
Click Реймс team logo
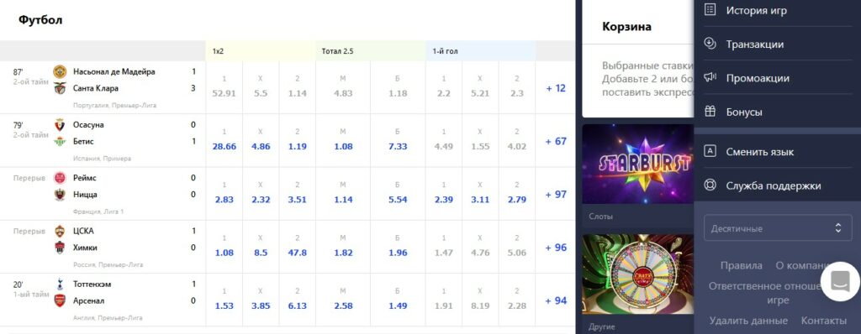click(x=60, y=178)
